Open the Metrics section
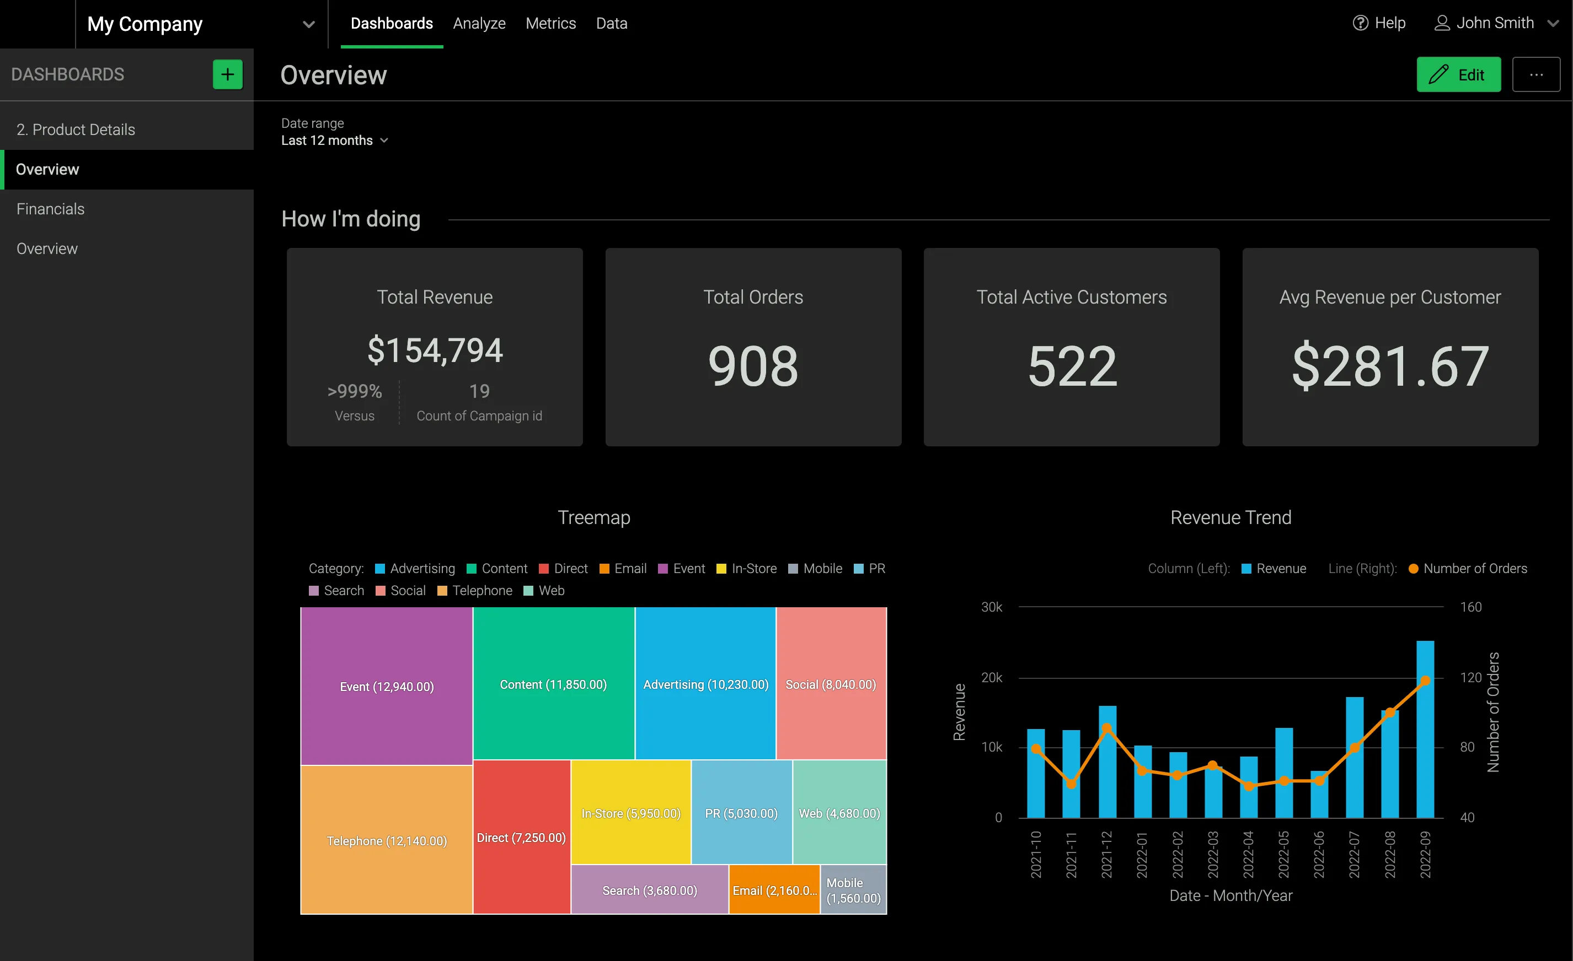Image resolution: width=1573 pixels, height=961 pixels. pos(550,23)
